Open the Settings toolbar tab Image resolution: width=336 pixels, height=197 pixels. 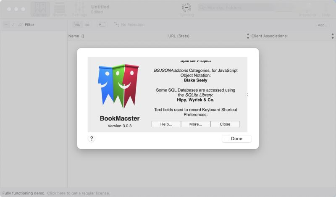point(79,9)
